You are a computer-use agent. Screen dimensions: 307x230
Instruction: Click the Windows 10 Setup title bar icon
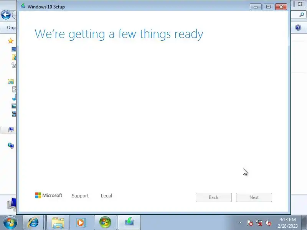coord(23,6)
